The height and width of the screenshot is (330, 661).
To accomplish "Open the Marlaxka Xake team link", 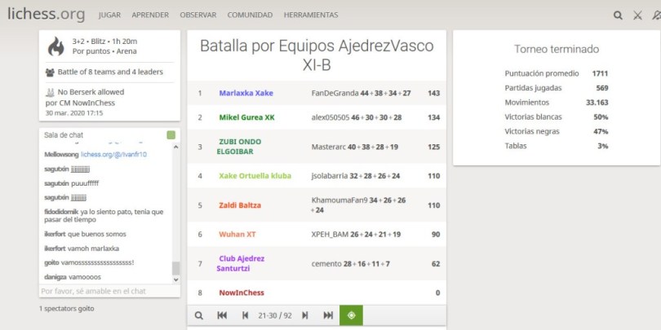I will 246,93.
